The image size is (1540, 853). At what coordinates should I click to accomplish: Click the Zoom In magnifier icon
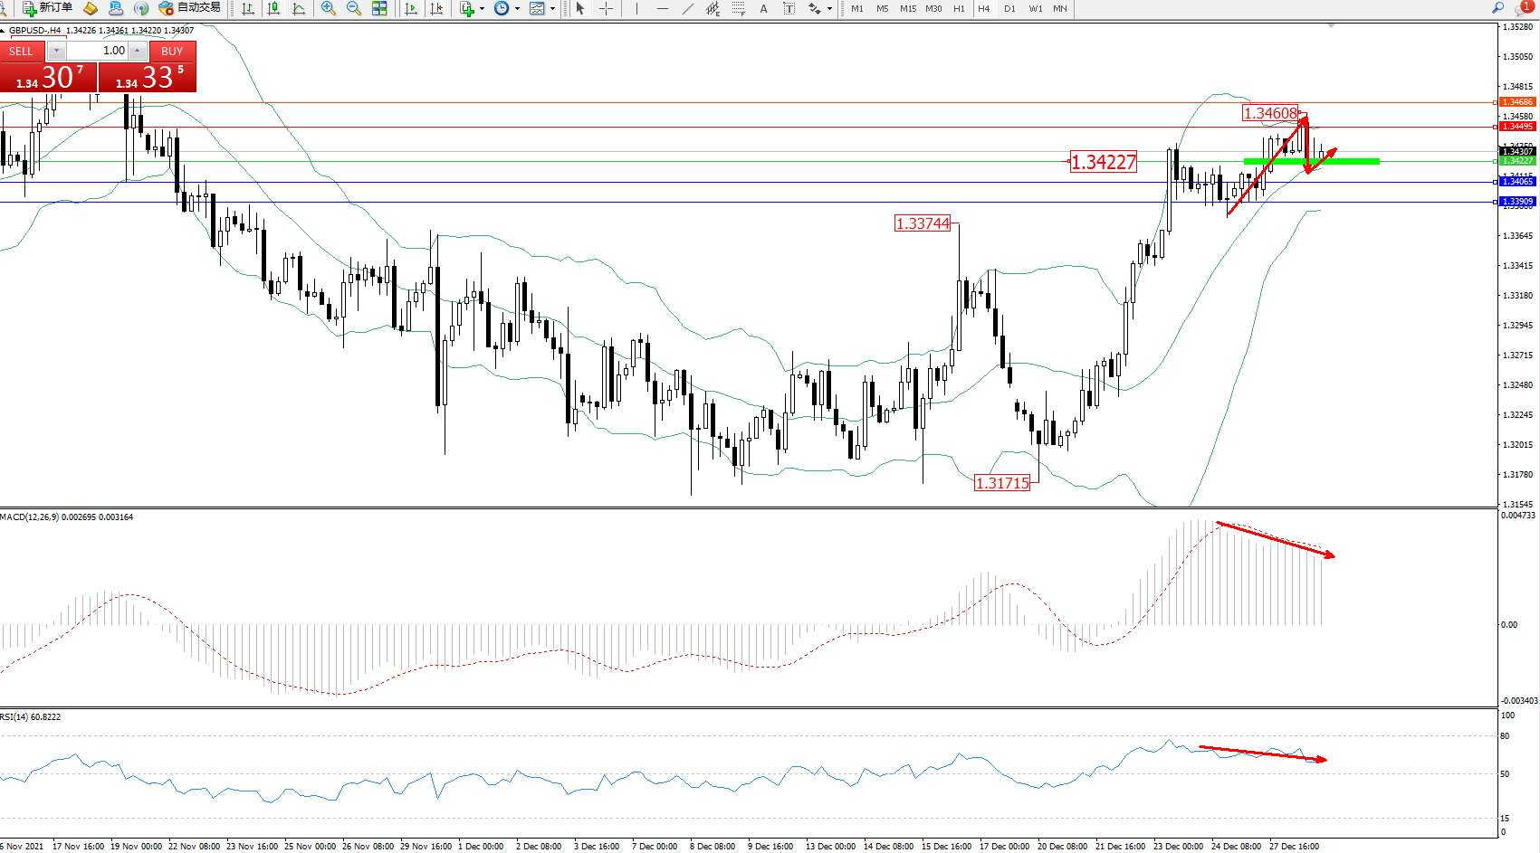329,8
